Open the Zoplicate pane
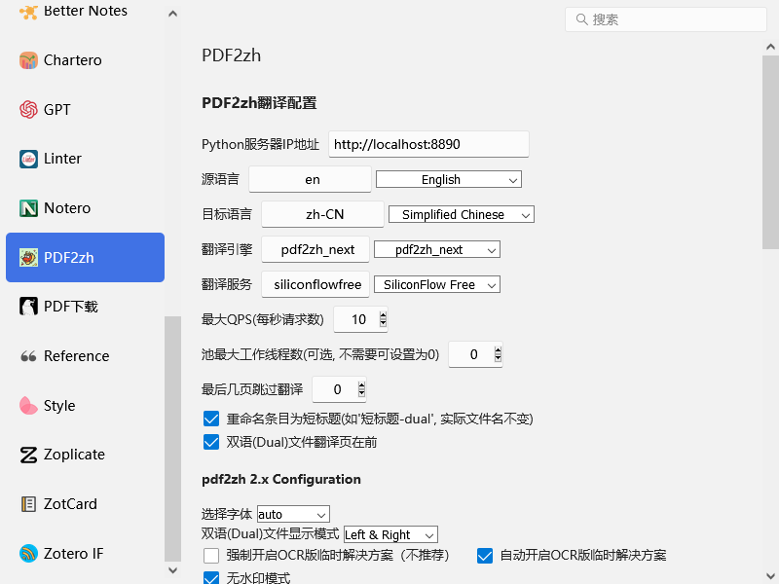Screen dimensions: 779x584 pyautogui.click(x=85, y=455)
